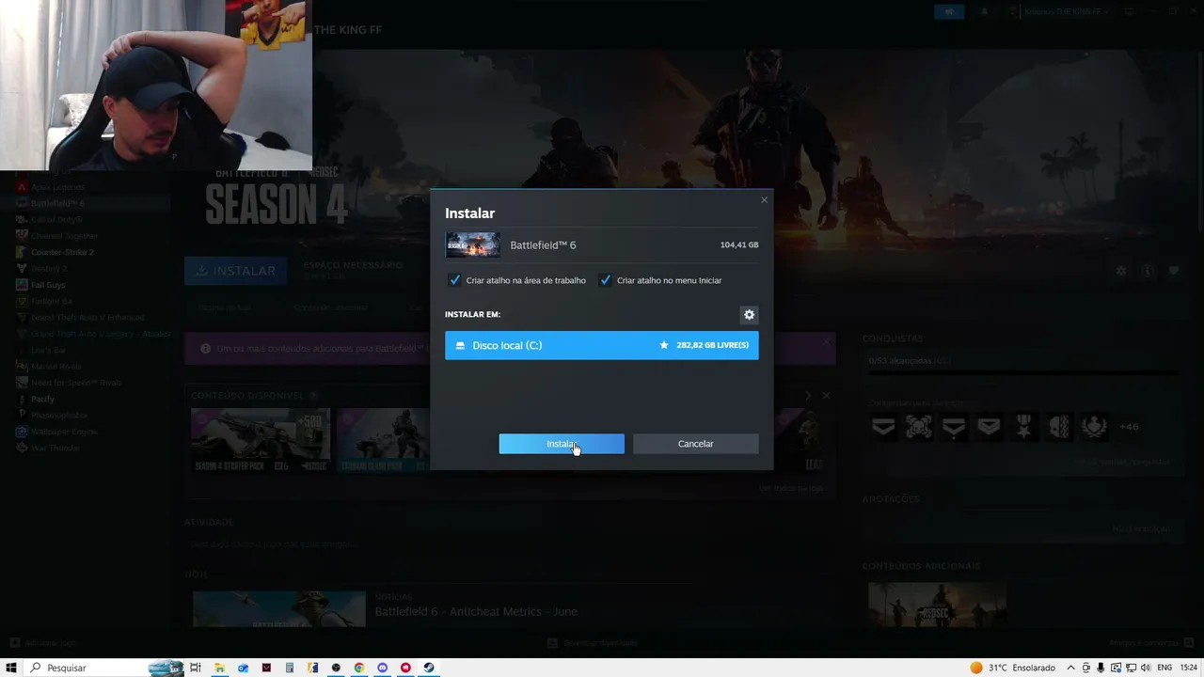Open the Season 4 Starter Pack content thumbnail

(261, 440)
